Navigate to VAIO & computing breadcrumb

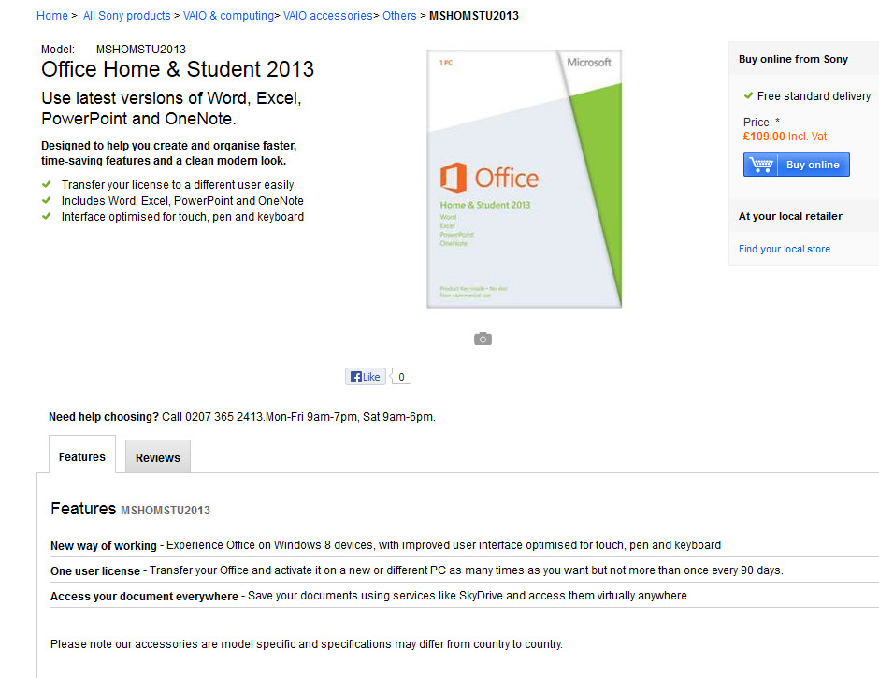(x=227, y=16)
